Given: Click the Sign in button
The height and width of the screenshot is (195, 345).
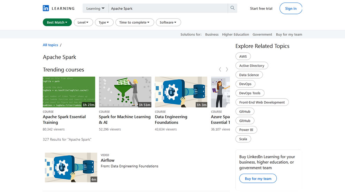Looking at the screenshot, I should pos(291,8).
